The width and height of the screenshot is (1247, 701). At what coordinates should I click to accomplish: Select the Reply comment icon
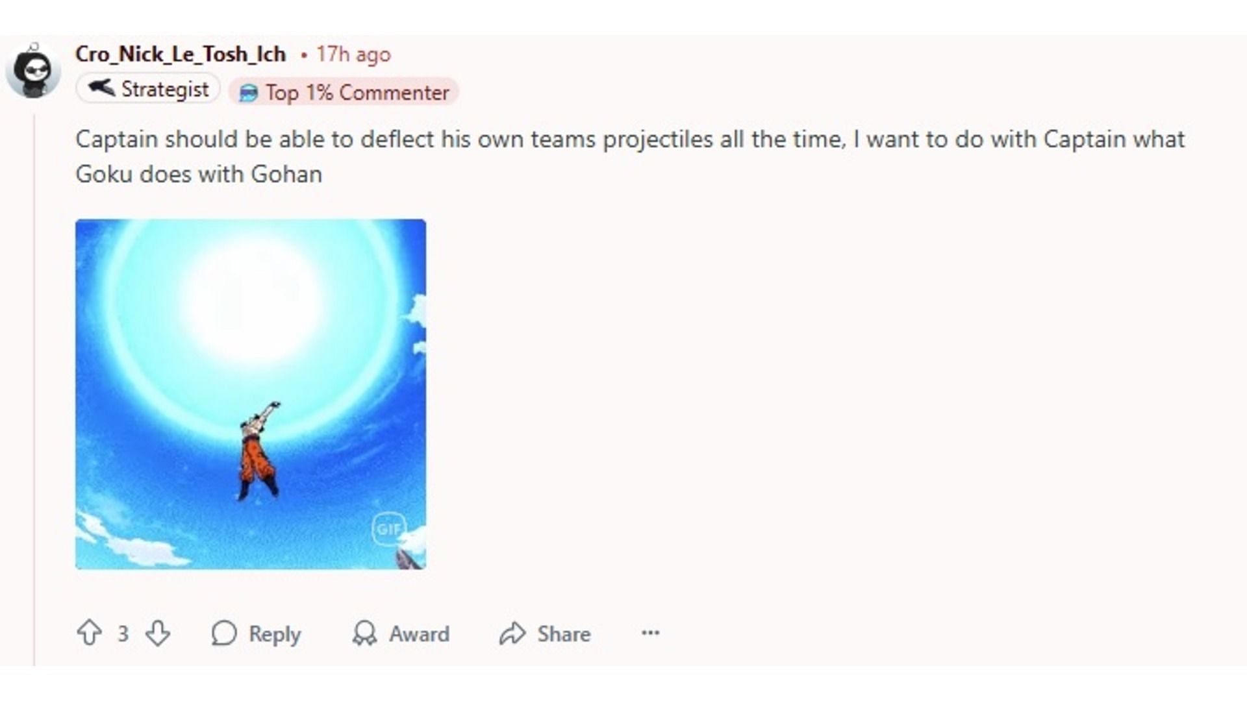coord(224,633)
